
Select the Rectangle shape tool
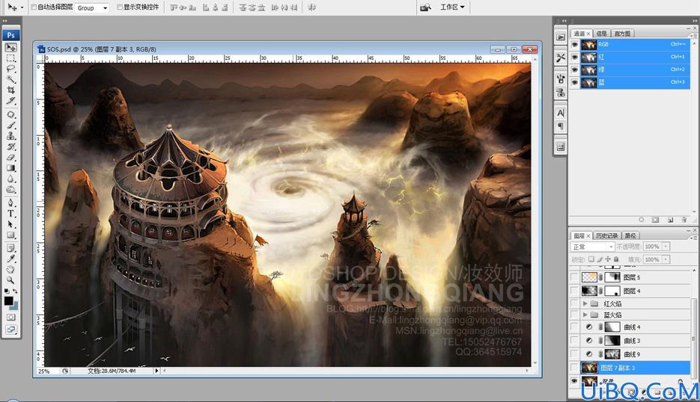(10, 235)
